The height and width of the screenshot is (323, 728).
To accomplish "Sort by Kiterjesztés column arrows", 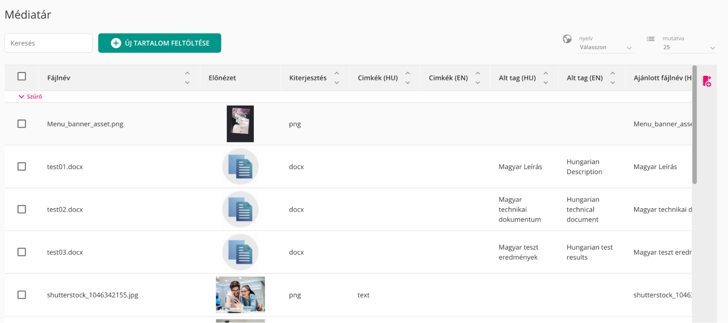I will click(337, 78).
